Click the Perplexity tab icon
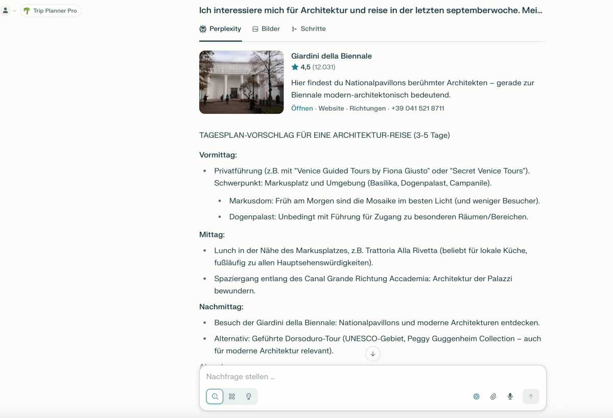Viewport: 613px width, 418px height. (203, 29)
